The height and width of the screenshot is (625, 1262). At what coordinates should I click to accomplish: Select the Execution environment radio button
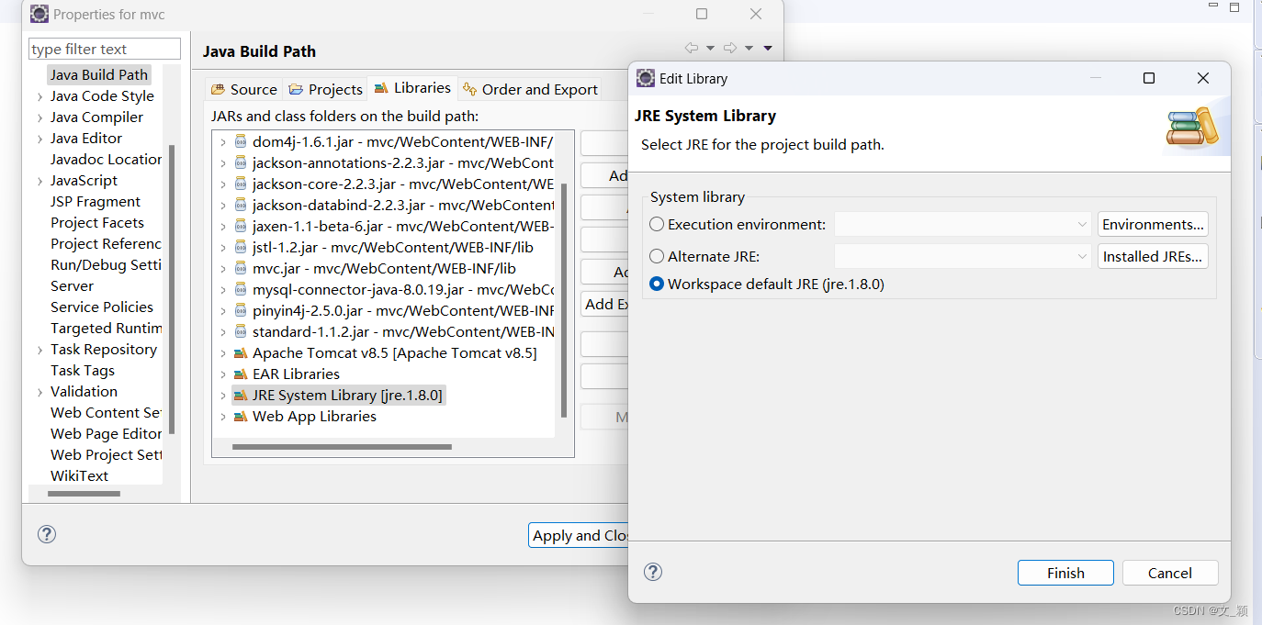click(657, 224)
